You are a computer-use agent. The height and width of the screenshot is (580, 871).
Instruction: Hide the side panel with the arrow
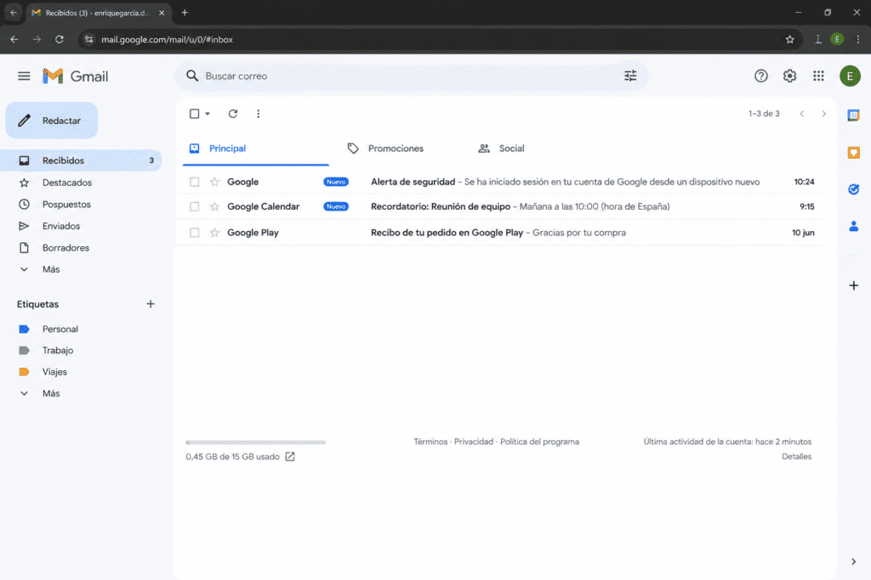coord(854,561)
